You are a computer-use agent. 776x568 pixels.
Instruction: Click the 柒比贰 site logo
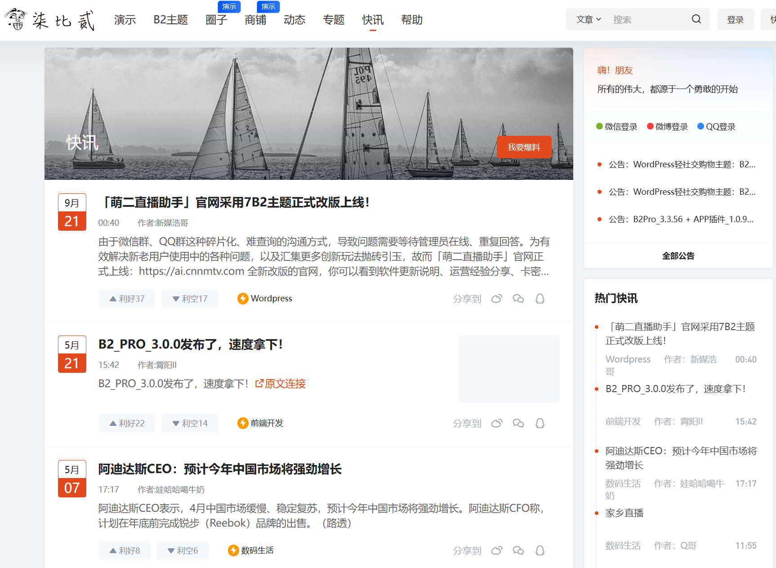(x=50, y=19)
